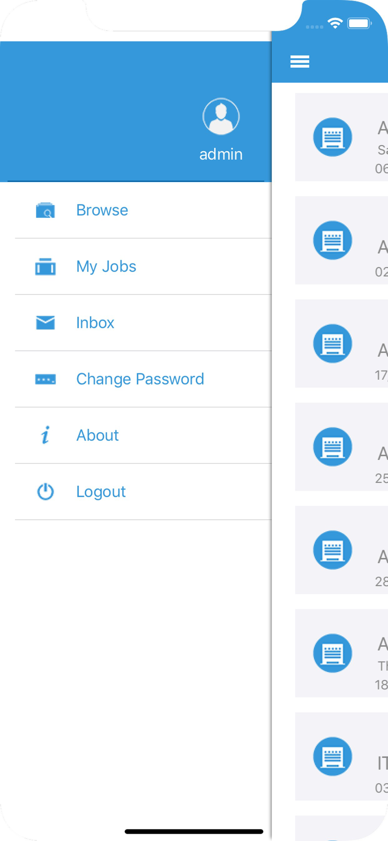Click the Logout power icon
This screenshot has height=841, width=388.
pos(45,492)
